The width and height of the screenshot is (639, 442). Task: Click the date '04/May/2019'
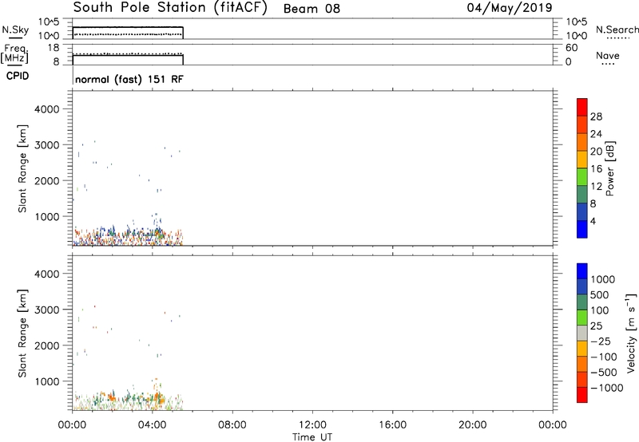(510, 8)
